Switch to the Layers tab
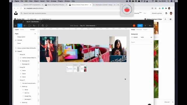Screen dimensions: 187x105 click(x=17, y=29)
